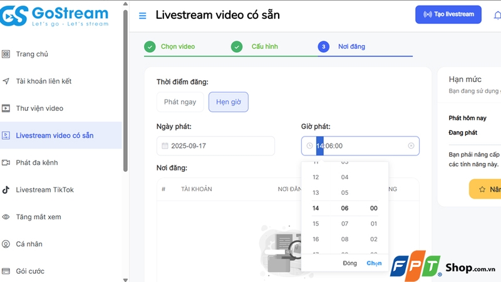The height and width of the screenshot is (282, 501).
Task: Select second 01 in time picker
Action: 373,224
